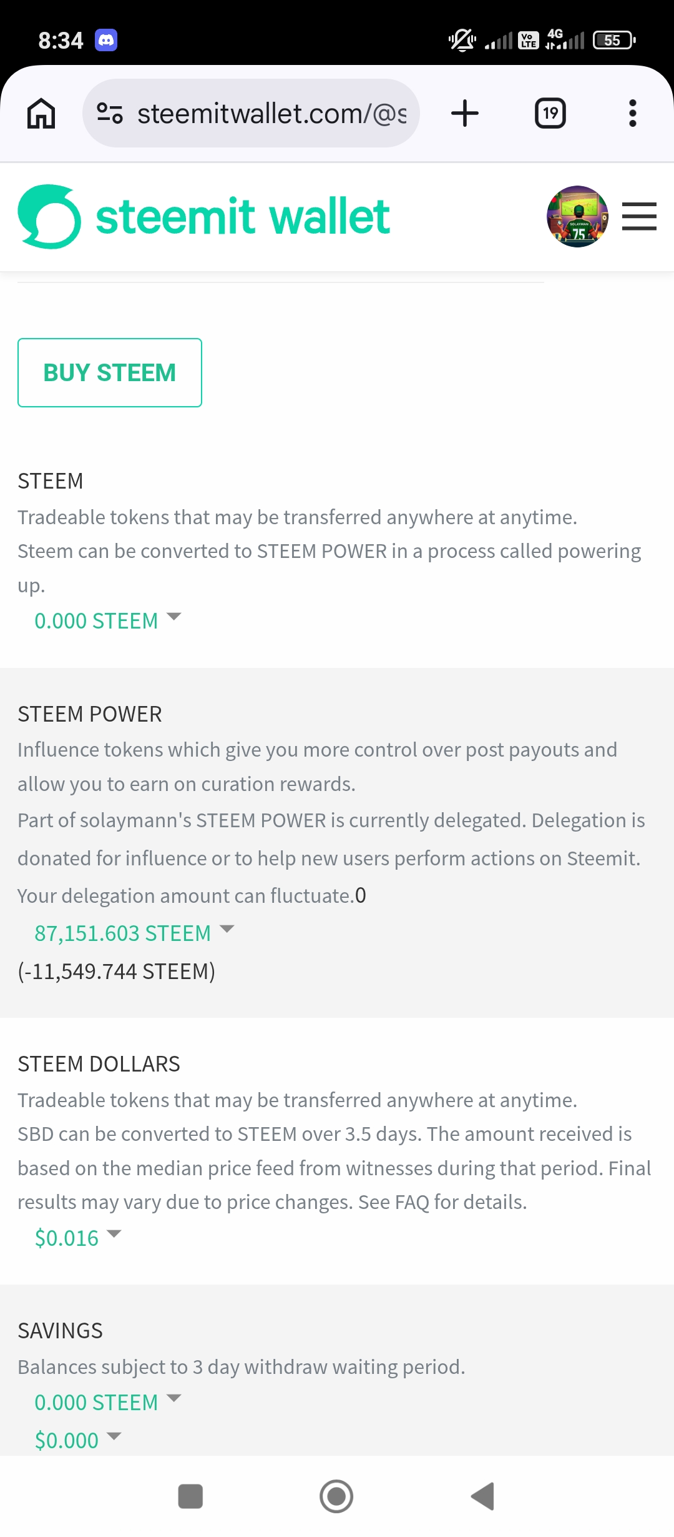Viewport: 674px width, 1537px height.
Task: Open the site settings icon in address bar
Action: (x=110, y=114)
